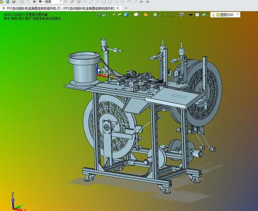The image size is (258, 211).
Task: Click the orange gear icon in view toolbar
Action: point(145,15)
